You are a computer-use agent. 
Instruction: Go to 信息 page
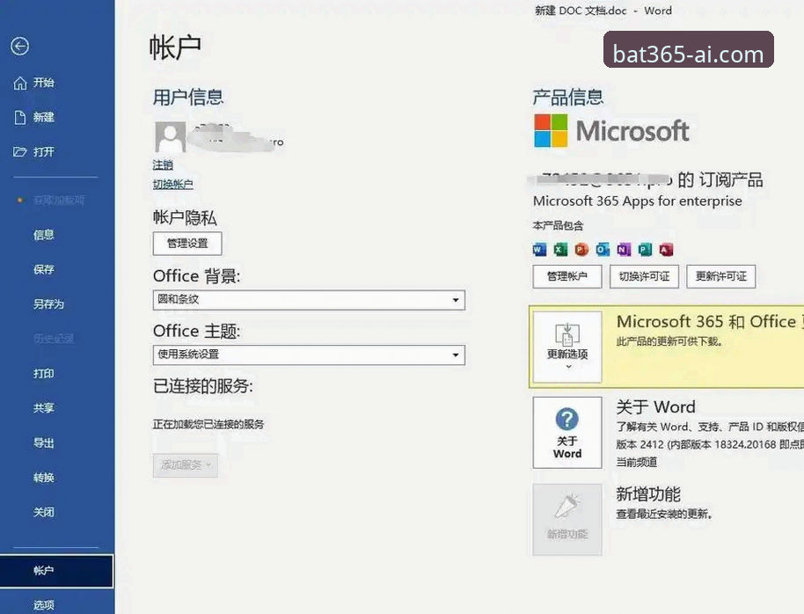tap(44, 235)
